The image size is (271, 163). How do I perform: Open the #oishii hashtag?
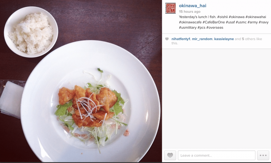coord(223,17)
